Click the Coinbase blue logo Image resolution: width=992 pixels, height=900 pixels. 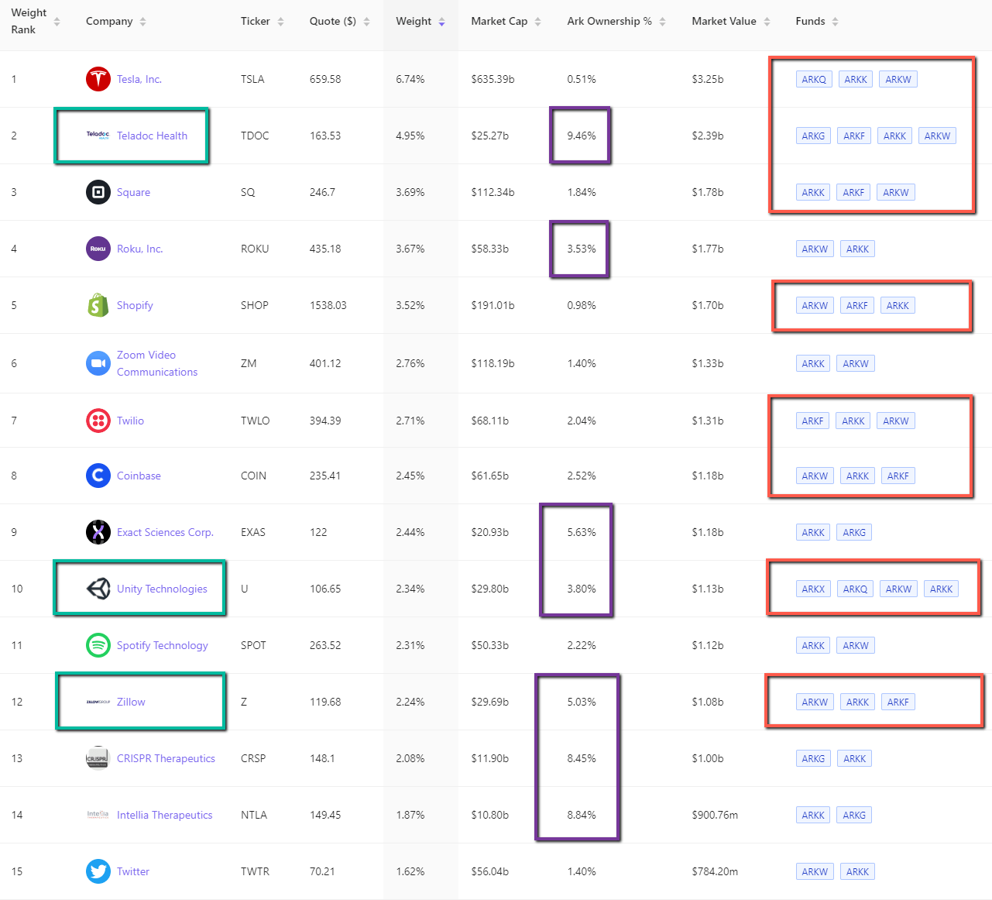pos(98,476)
